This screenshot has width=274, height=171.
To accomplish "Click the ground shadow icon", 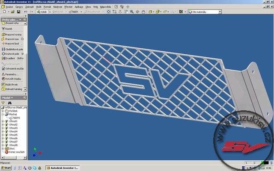I will (x=165, y=12).
